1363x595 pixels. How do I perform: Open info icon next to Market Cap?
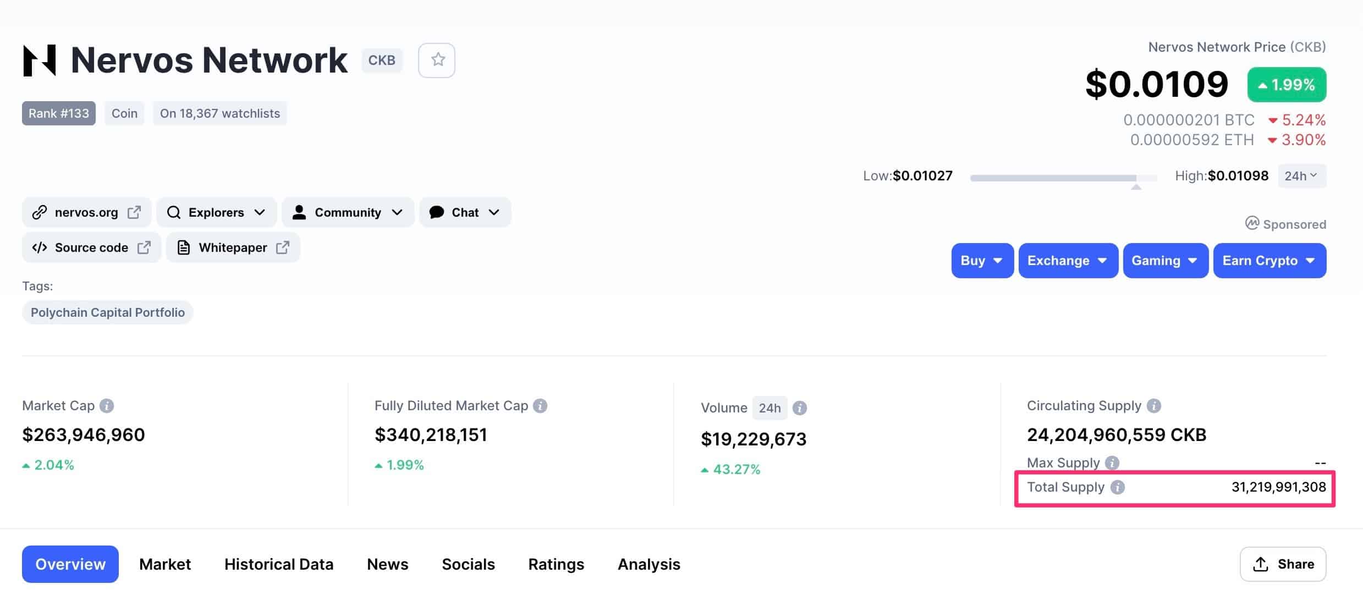[x=107, y=406]
